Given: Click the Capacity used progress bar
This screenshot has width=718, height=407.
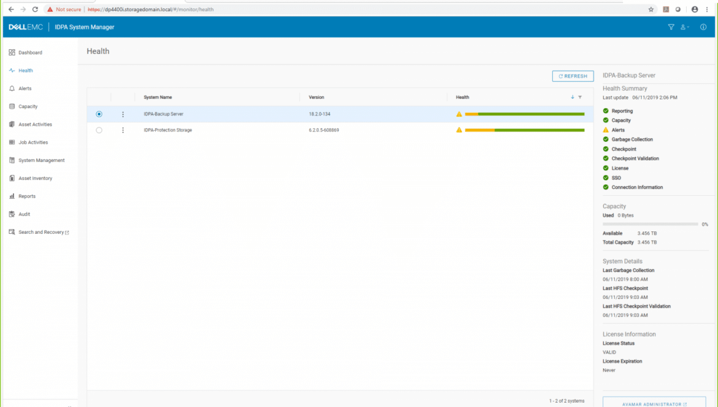Looking at the screenshot, I should (650, 224).
